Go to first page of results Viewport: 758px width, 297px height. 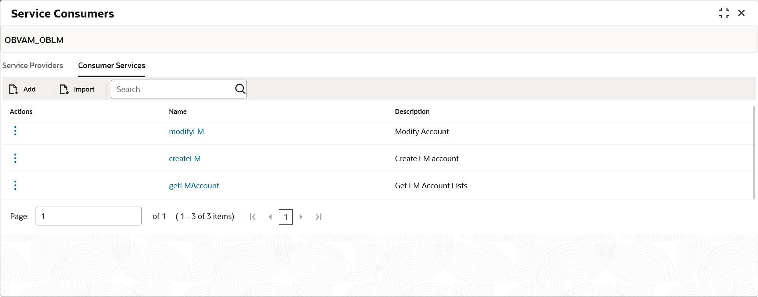[253, 217]
